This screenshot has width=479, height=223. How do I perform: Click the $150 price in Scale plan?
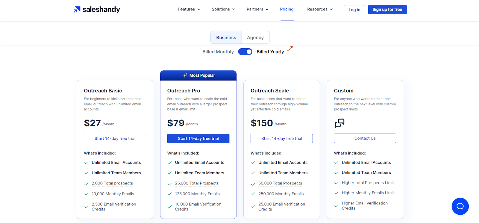(x=262, y=123)
